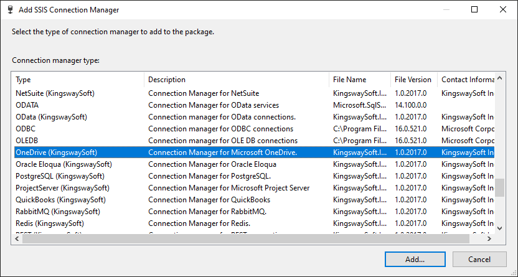Click the C:\Program Fil... cell in OLEDB row
The width and height of the screenshot is (518, 277).
pos(360,141)
